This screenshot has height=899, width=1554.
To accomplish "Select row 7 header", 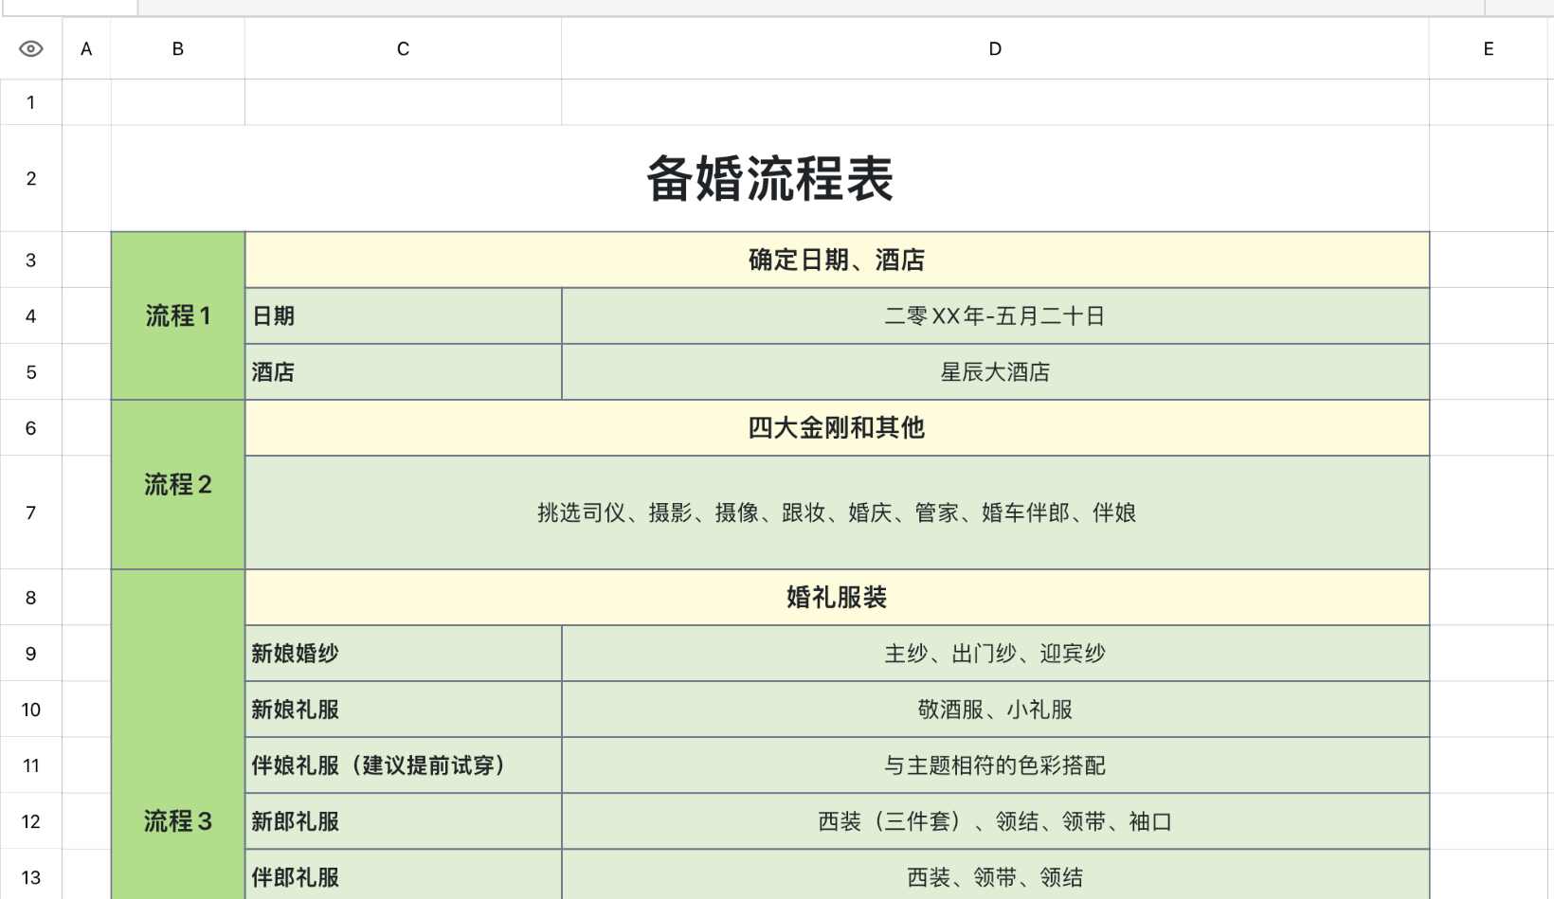I will tap(30, 512).
